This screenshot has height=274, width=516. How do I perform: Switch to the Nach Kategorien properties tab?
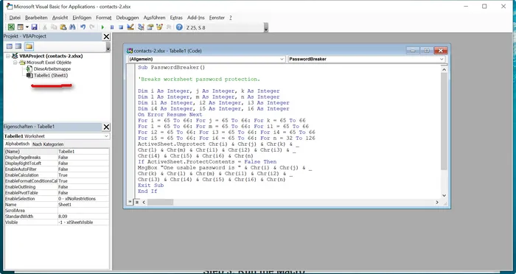tap(48, 144)
